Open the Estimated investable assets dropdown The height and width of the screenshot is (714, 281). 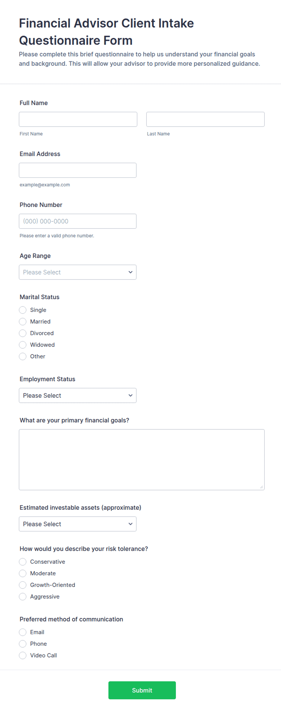[x=78, y=524]
